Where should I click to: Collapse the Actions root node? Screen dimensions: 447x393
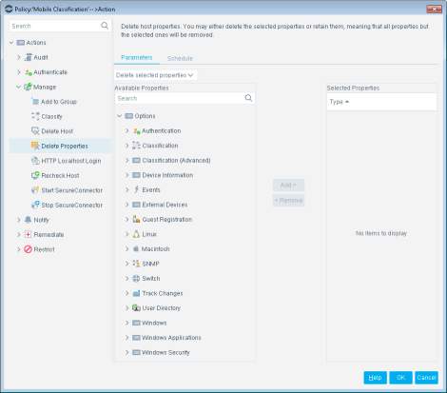point(11,43)
